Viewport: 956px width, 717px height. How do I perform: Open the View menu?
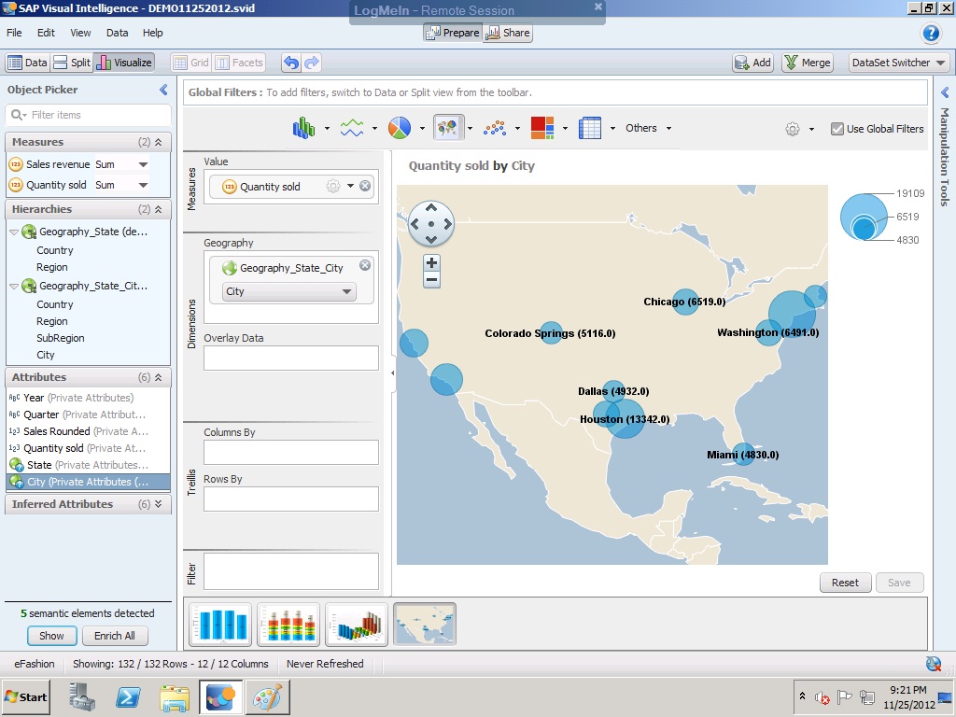tap(80, 33)
